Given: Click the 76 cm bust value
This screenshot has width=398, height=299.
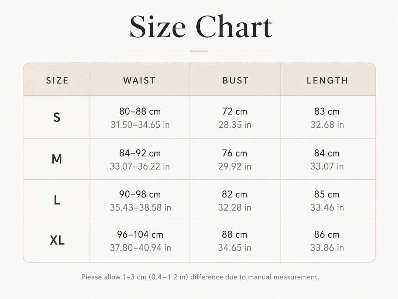Looking at the screenshot, I should [x=234, y=153].
